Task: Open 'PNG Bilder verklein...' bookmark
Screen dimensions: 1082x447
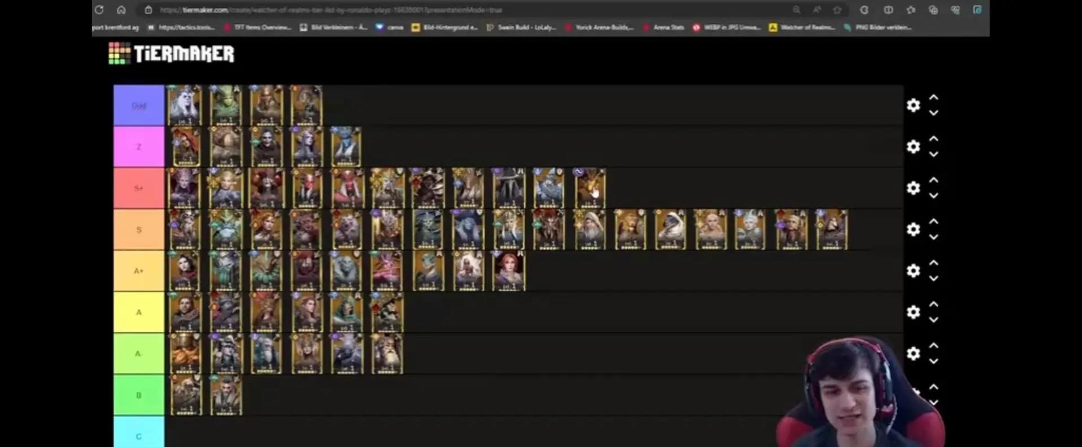Action: pyautogui.click(x=877, y=27)
